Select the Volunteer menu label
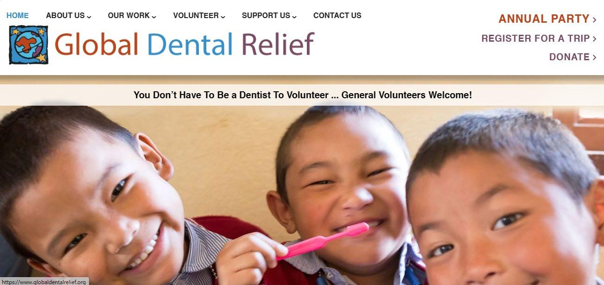604x285 pixels. coord(196,15)
